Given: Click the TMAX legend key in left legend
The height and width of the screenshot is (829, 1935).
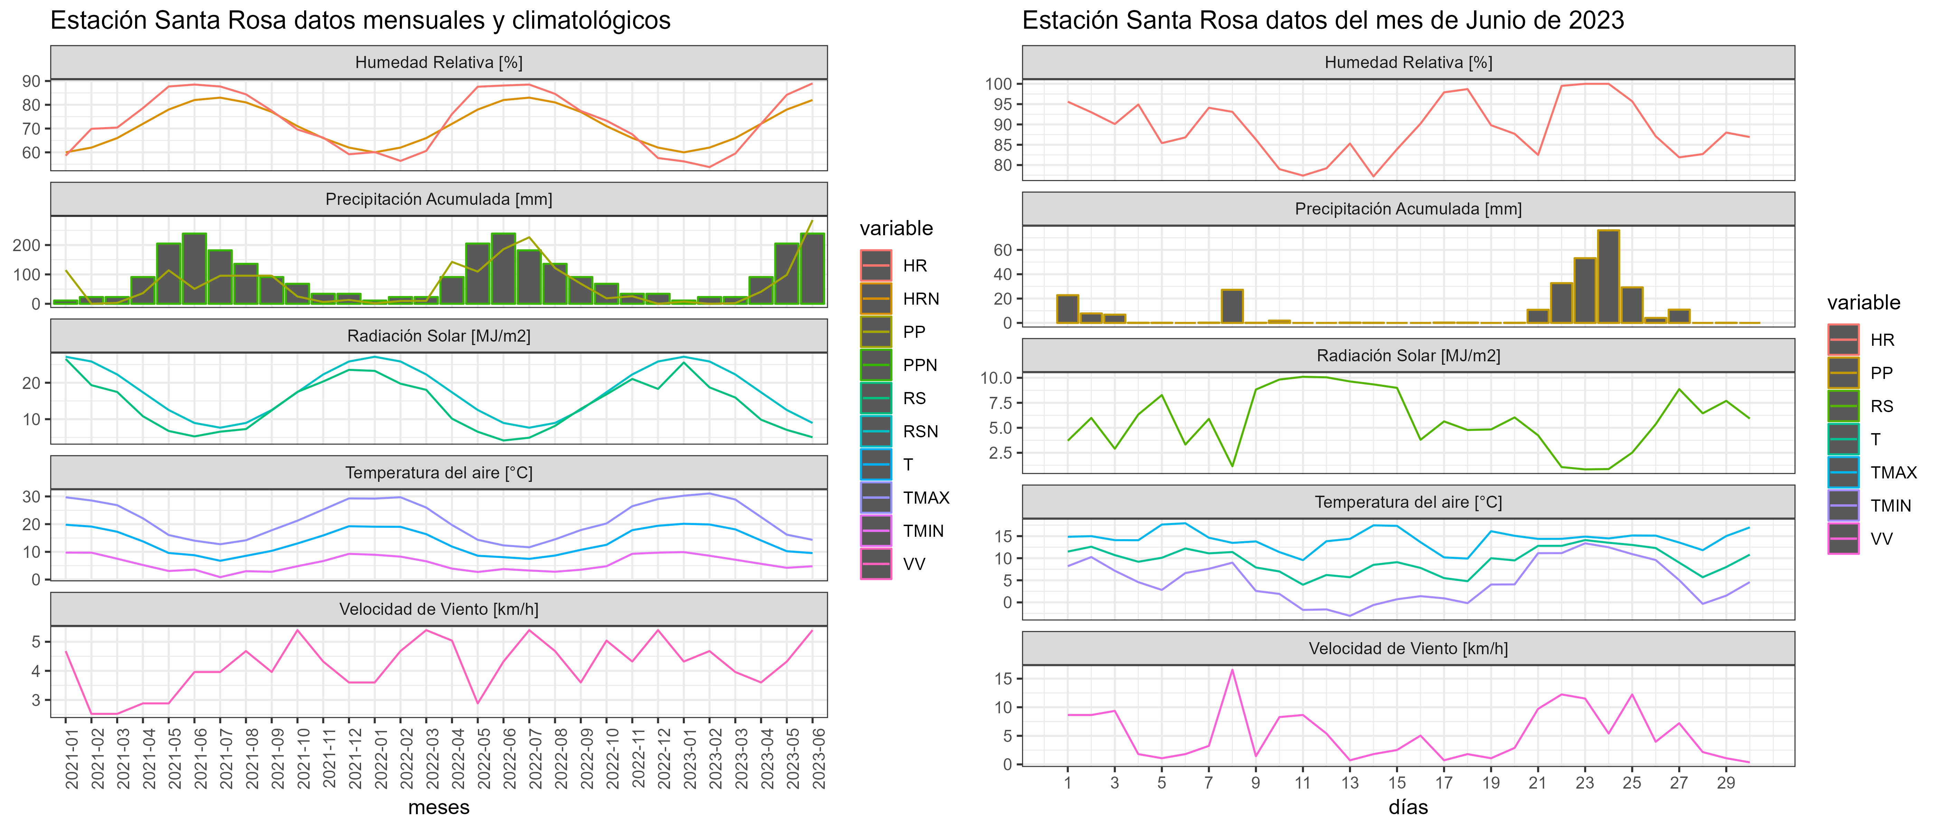Looking at the screenshot, I should (x=876, y=498).
